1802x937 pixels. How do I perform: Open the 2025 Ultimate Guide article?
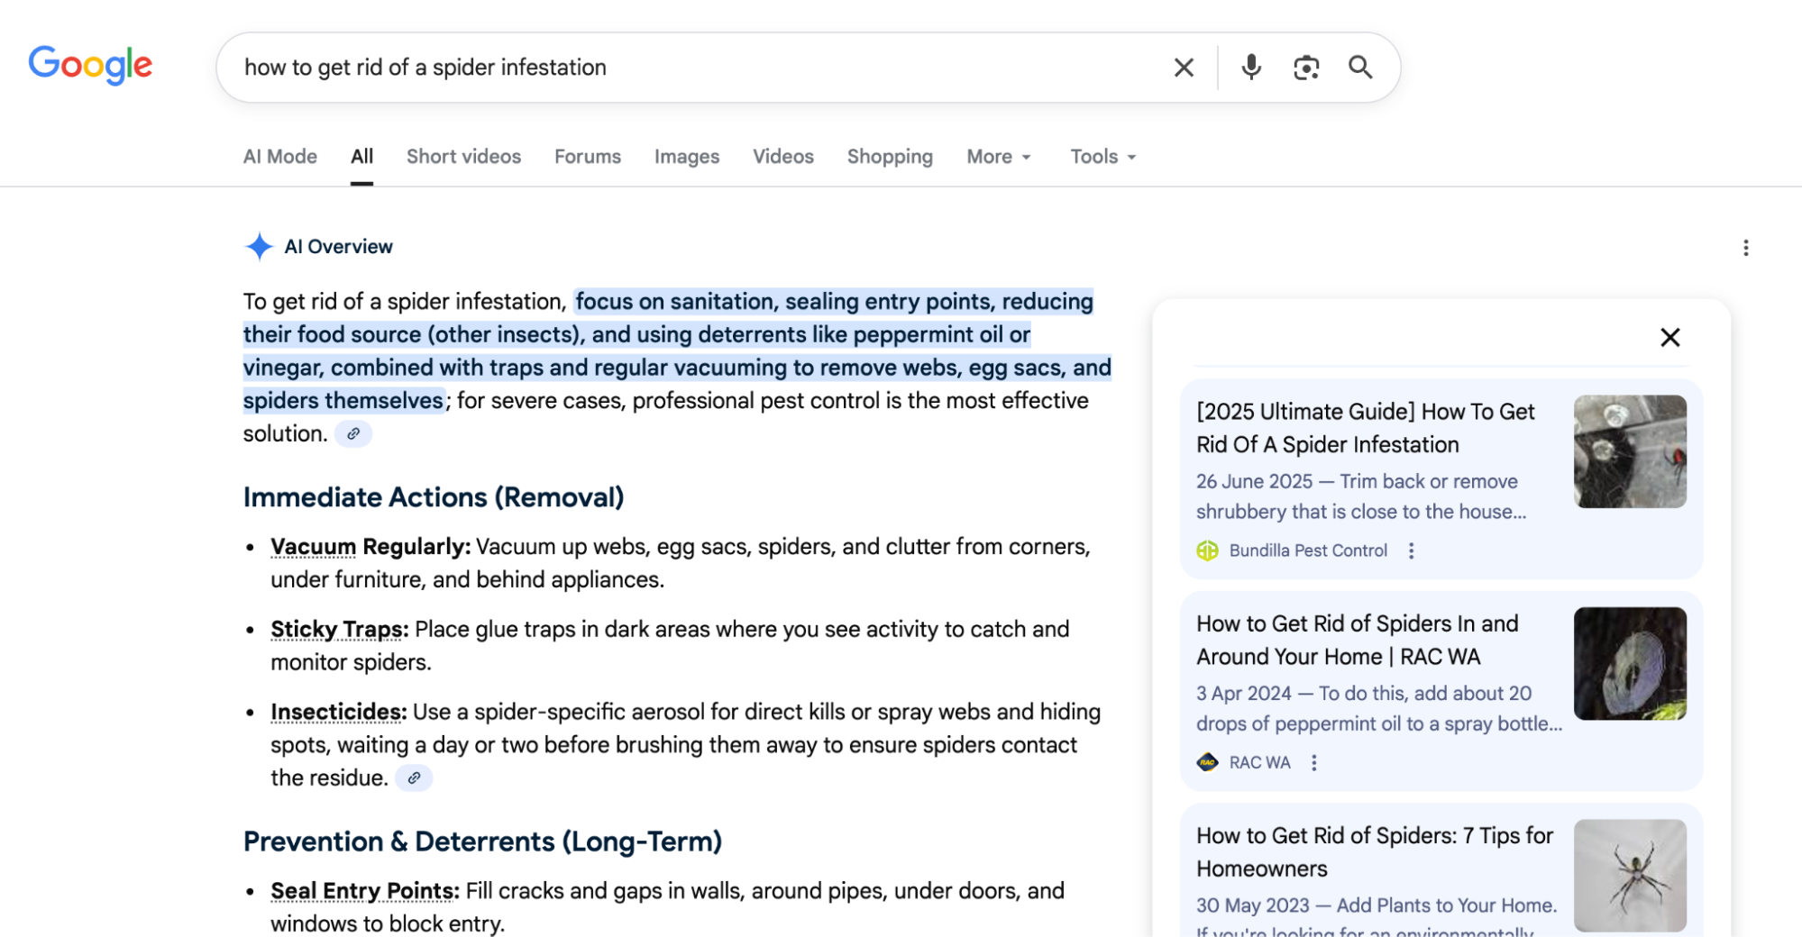pos(1364,428)
